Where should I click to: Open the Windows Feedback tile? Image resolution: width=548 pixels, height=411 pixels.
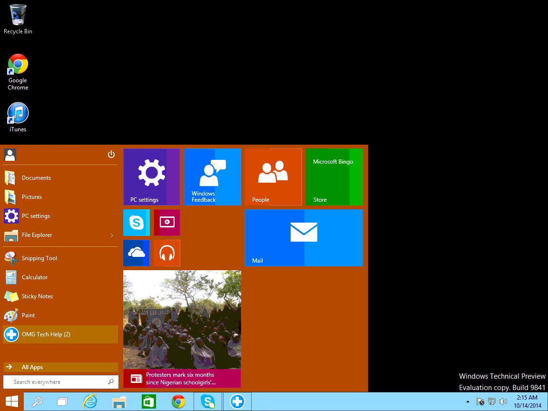click(213, 177)
